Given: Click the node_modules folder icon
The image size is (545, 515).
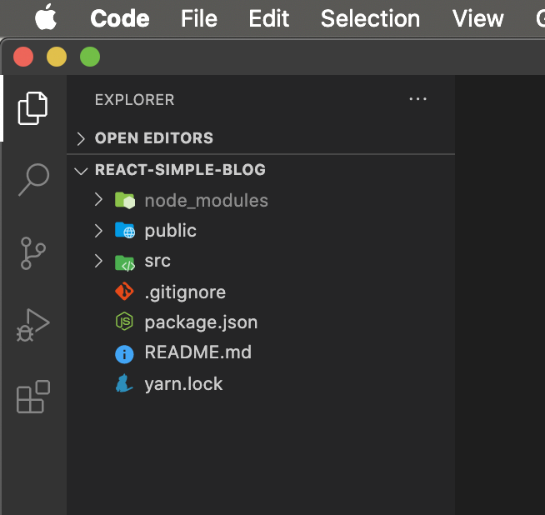Looking at the screenshot, I should [125, 201].
